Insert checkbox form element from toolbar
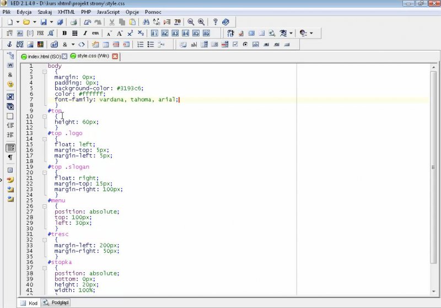Image resolution: width=441 pixels, height=308 pixels. pos(235,45)
